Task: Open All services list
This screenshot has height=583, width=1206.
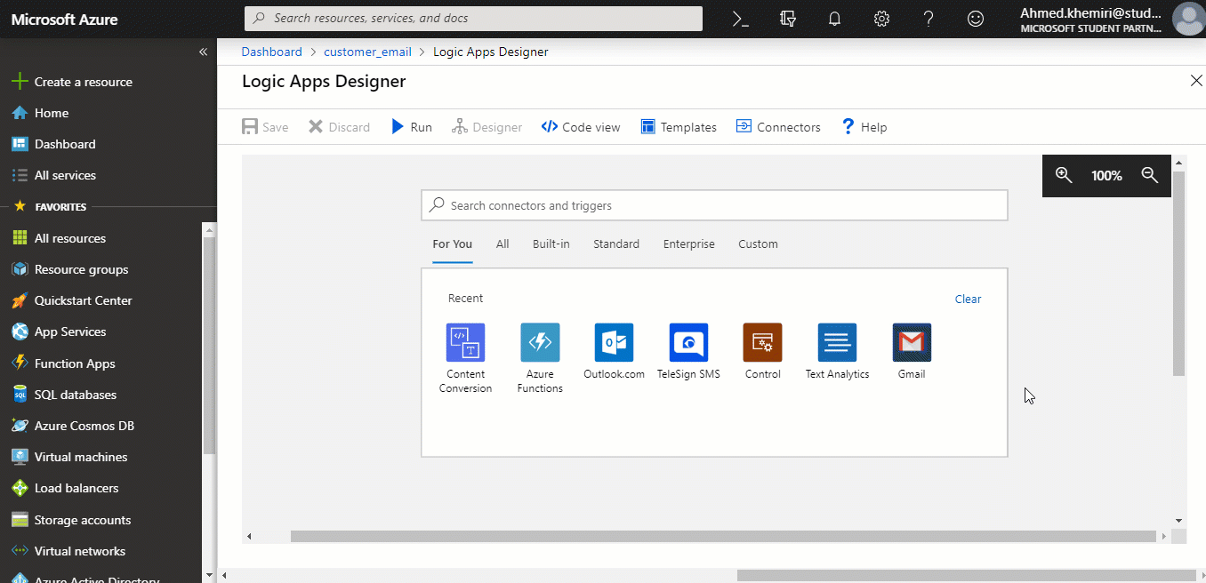Action: tap(53, 175)
